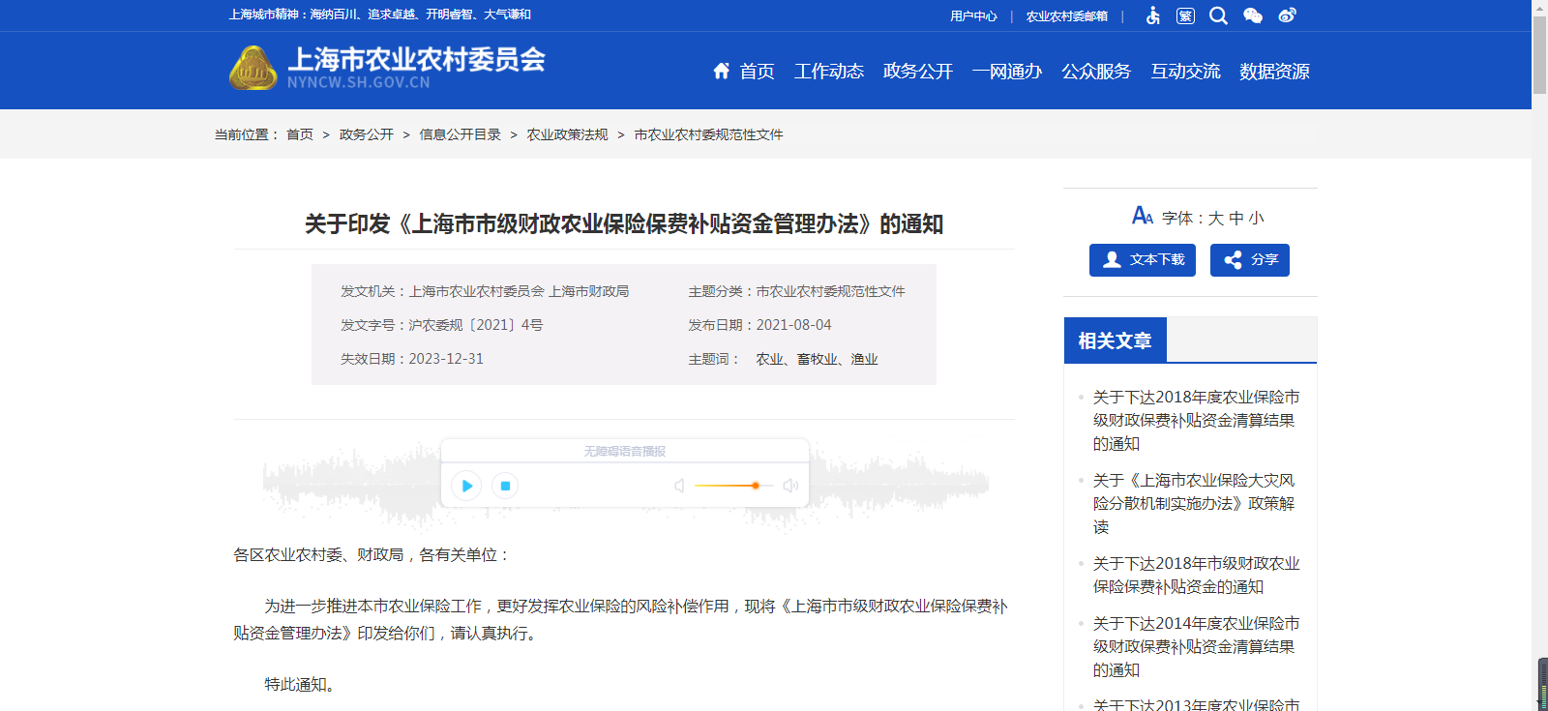The height and width of the screenshot is (711, 1548).
Task: Click the home icon beside 首页
Action: click(x=721, y=71)
